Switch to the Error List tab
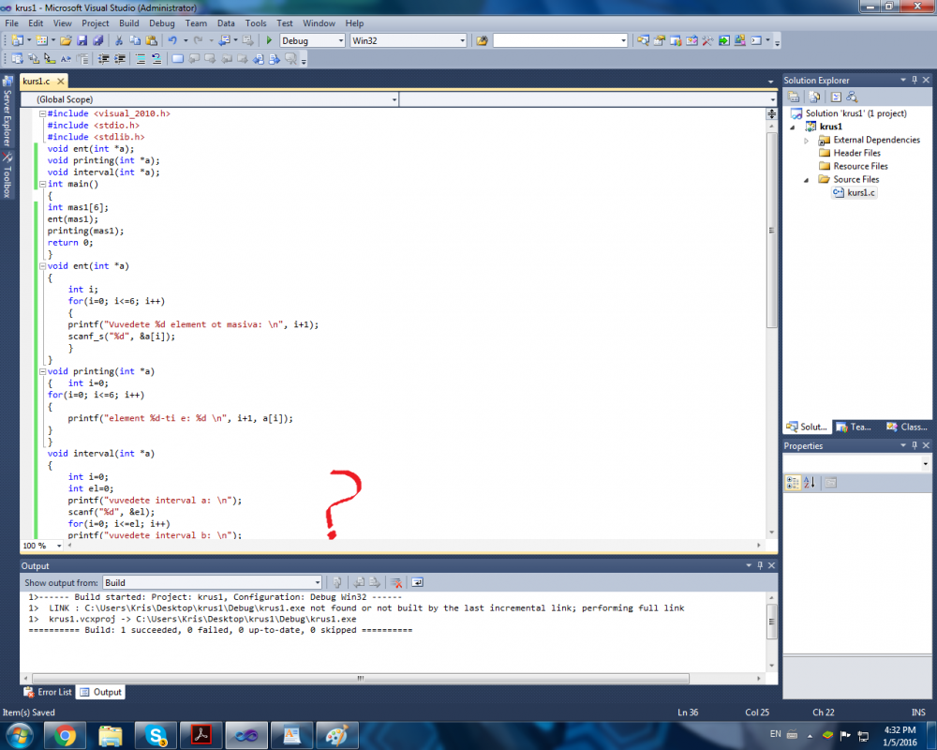Viewport: 937px width, 750px height. coord(48,692)
